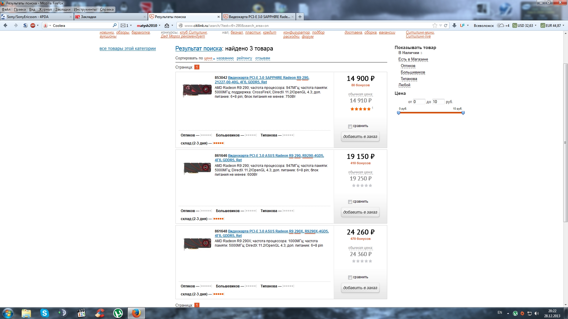Open matysh2010 account dropdown arrow
Image resolution: width=568 pixels, height=319 pixels.
coord(159,26)
